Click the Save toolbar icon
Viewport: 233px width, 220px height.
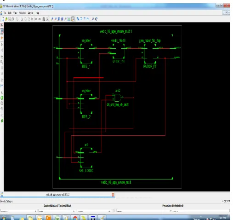tap(10, 19)
